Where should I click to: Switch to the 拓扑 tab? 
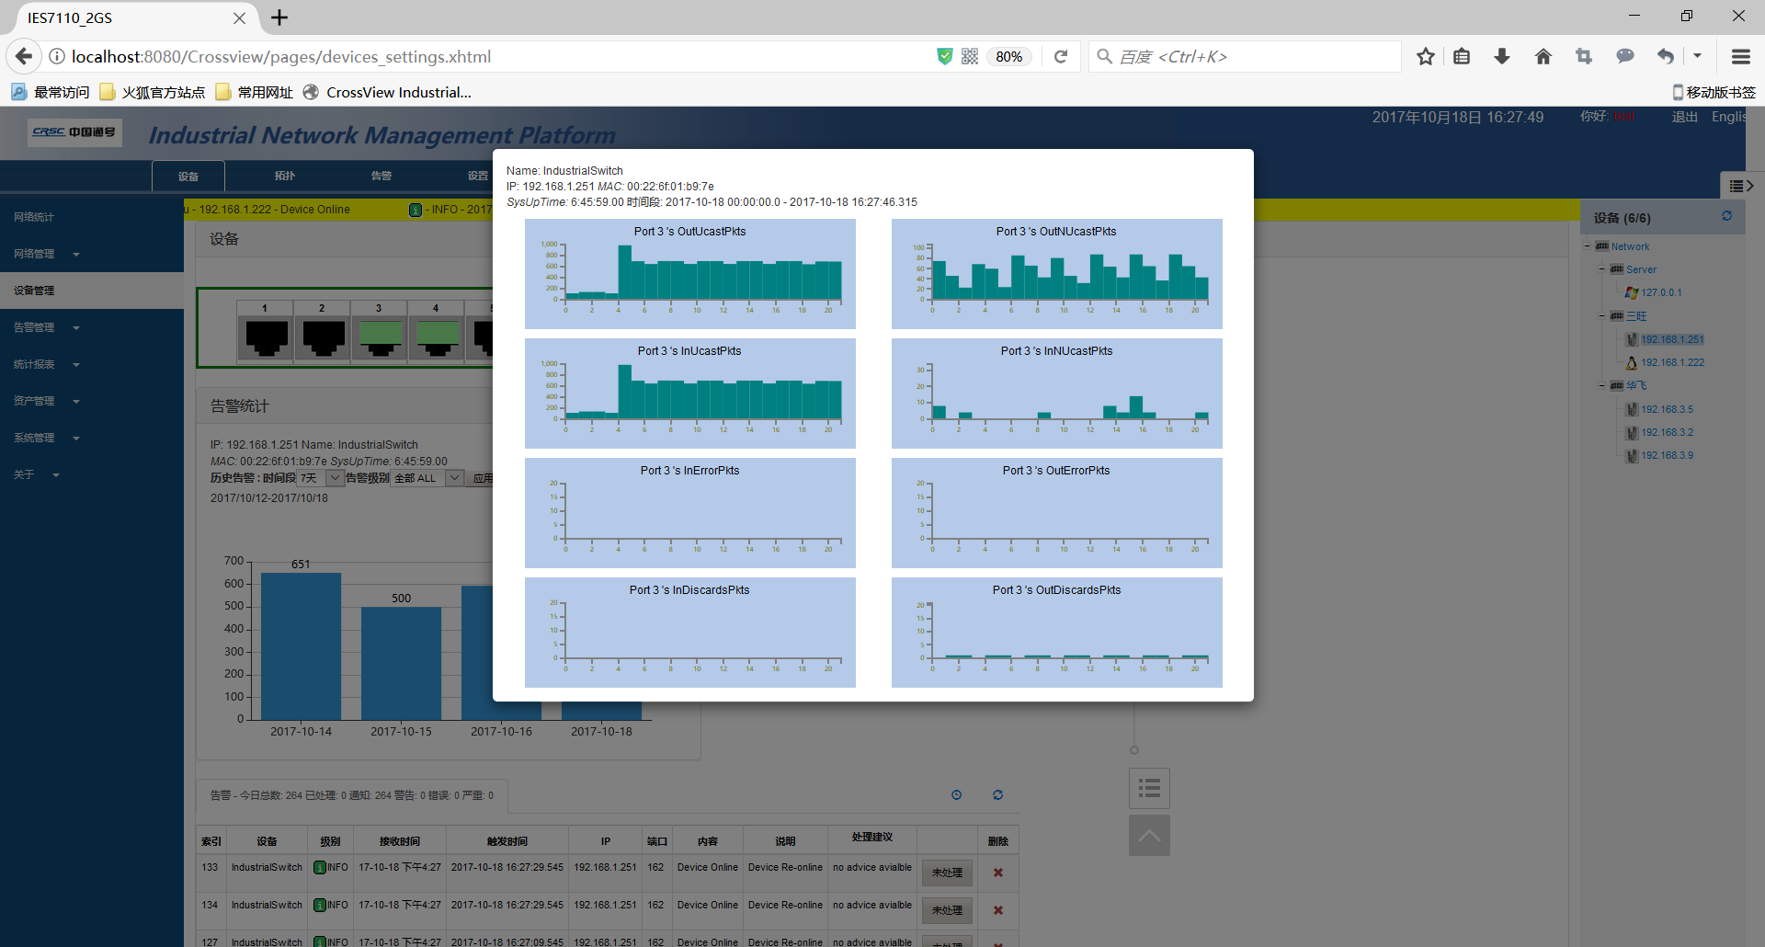(285, 176)
